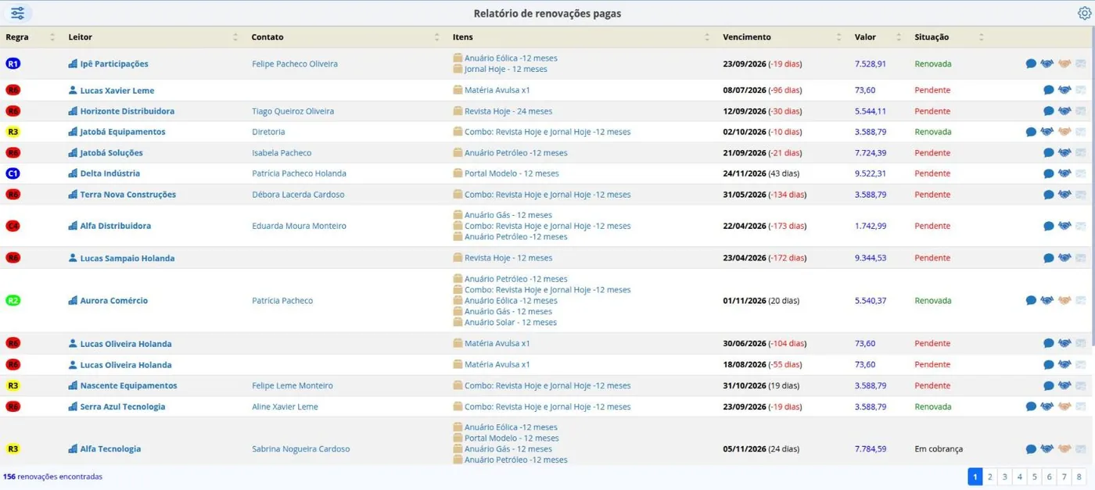Open item Anuário Solar - 12 meses
Screen dimensions: 1095x490
[x=511, y=322]
